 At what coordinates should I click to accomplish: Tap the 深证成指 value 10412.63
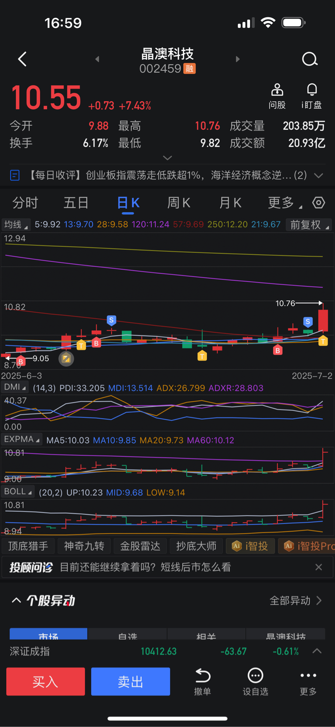coord(158,651)
